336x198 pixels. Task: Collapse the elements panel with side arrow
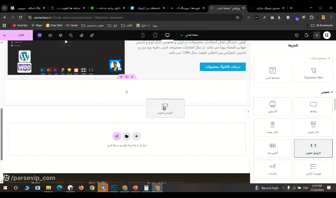(x=248, y=112)
